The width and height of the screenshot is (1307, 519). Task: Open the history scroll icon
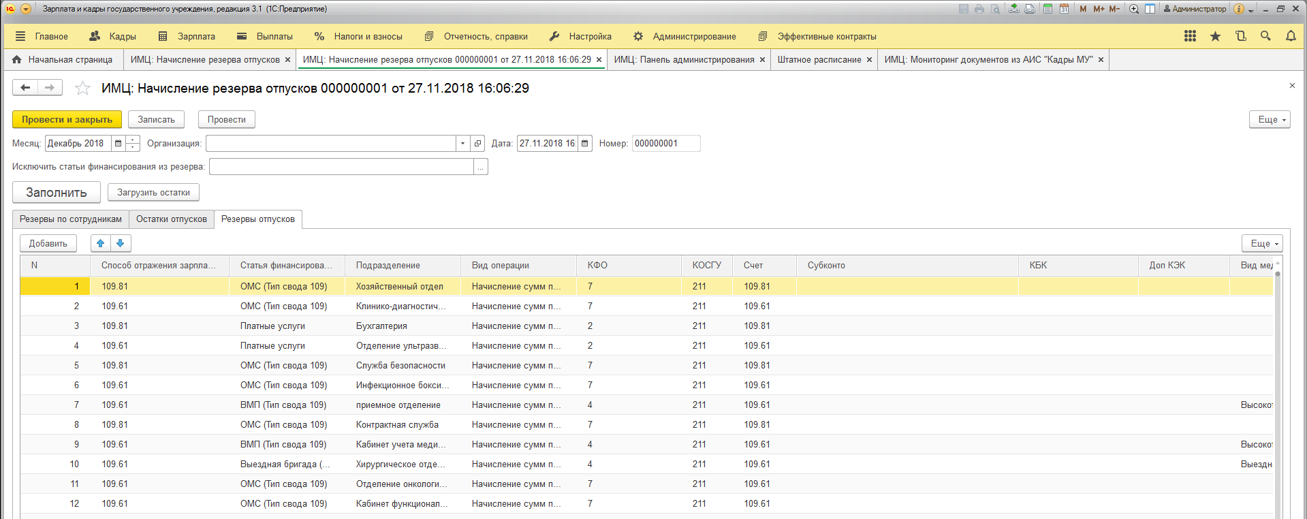pyautogui.click(x=1240, y=36)
